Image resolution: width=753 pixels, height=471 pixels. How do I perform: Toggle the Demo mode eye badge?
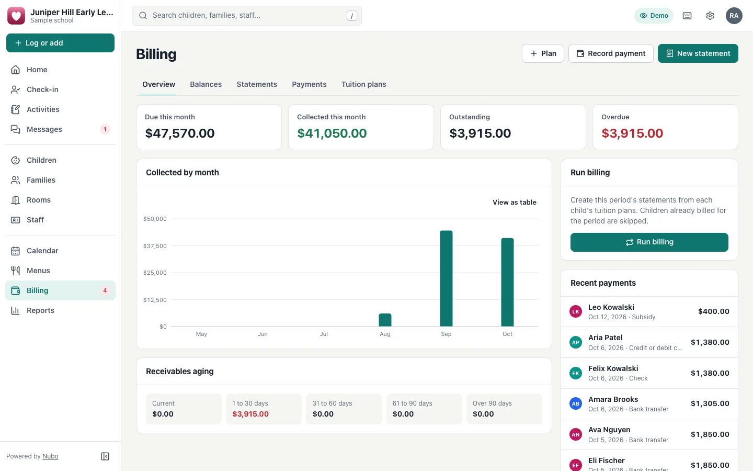654,16
